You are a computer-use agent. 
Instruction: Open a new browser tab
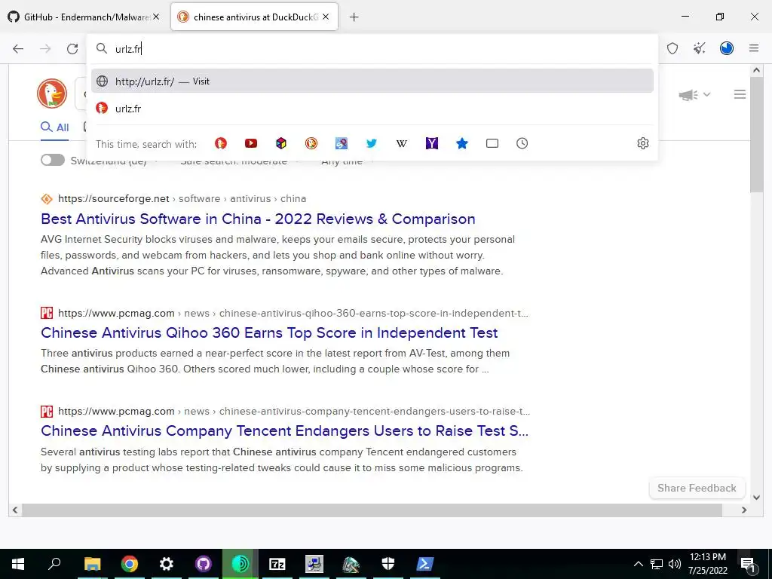pyautogui.click(x=354, y=17)
